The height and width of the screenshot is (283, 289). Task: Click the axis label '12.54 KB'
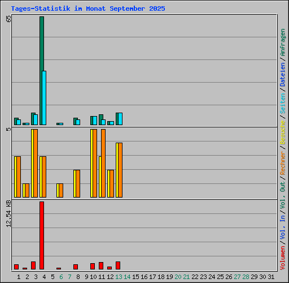pos(8,213)
